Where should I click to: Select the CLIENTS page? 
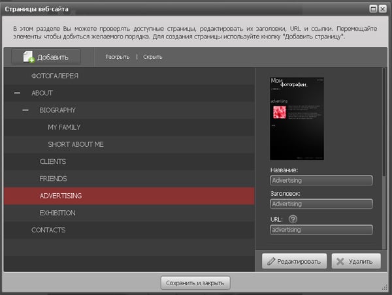[x=52, y=161]
